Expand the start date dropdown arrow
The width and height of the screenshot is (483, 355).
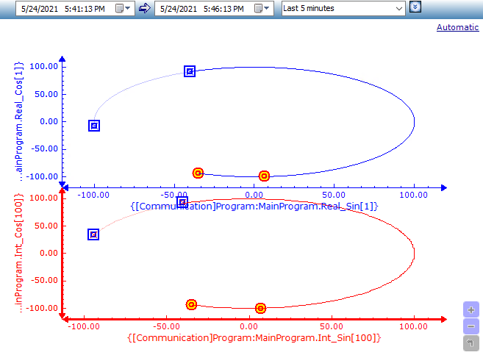(129, 8)
